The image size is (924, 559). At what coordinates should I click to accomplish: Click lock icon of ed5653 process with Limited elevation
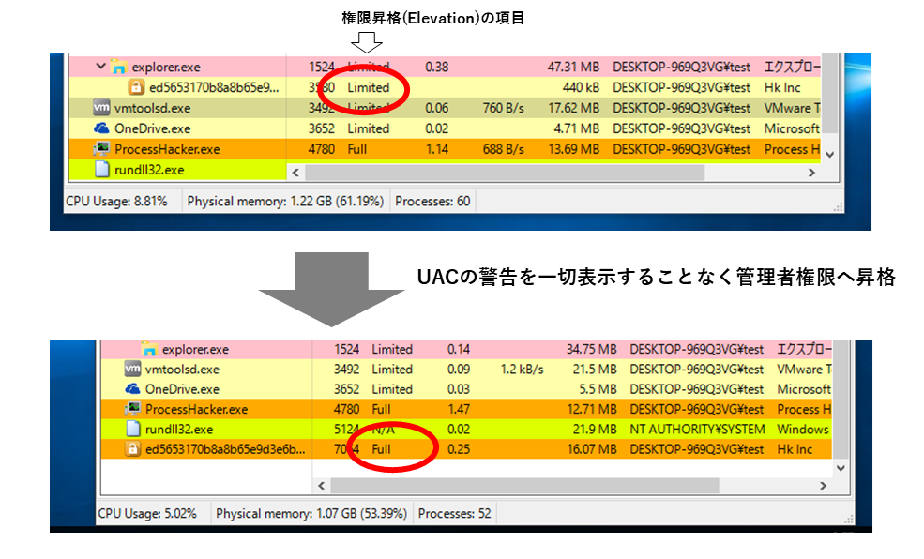136,88
